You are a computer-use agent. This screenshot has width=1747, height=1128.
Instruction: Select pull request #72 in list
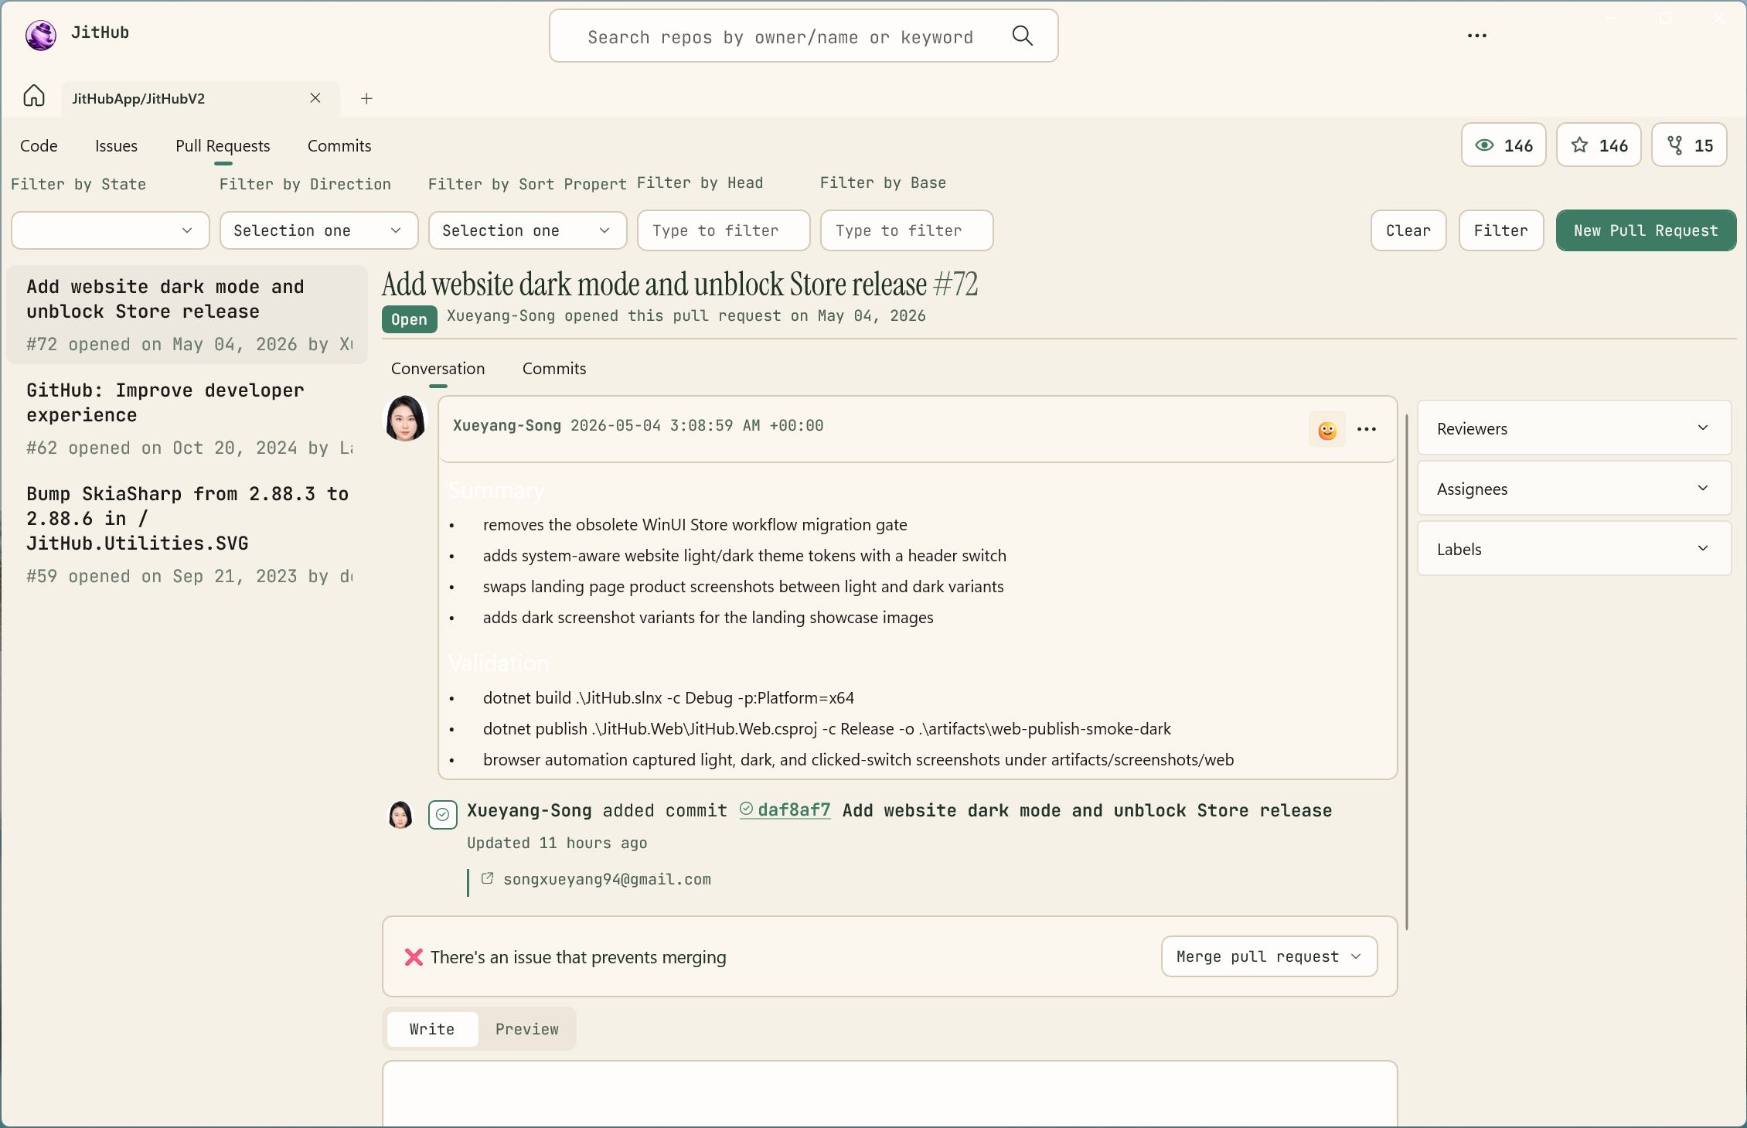tap(187, 315)
